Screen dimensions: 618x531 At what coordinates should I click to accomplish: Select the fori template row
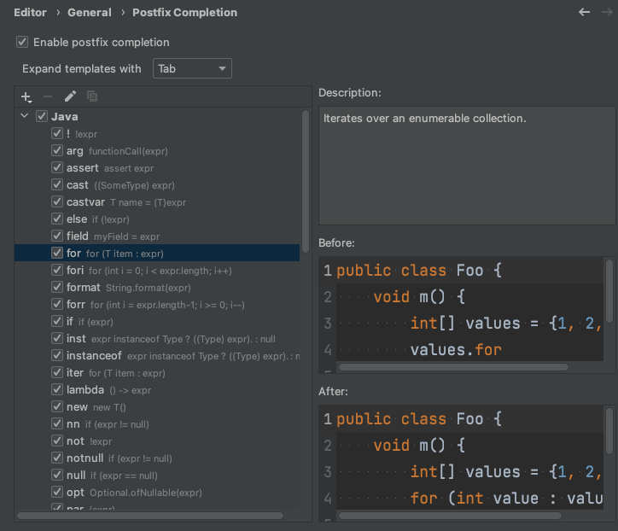click(x=75, y=270)
